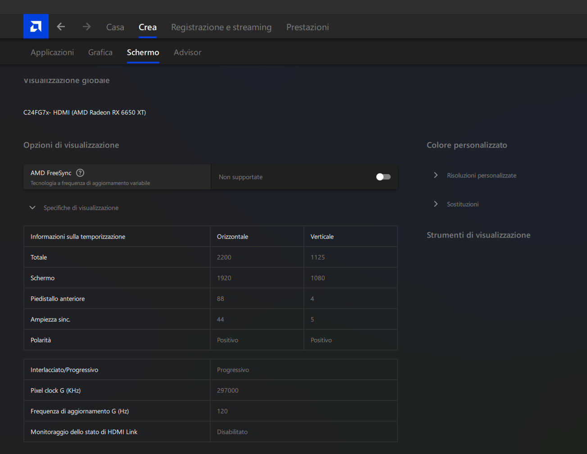Click the Disabilitato value

pos(232,432)
